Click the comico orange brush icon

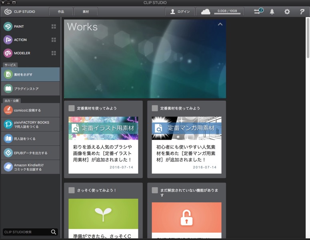point(8,110)
